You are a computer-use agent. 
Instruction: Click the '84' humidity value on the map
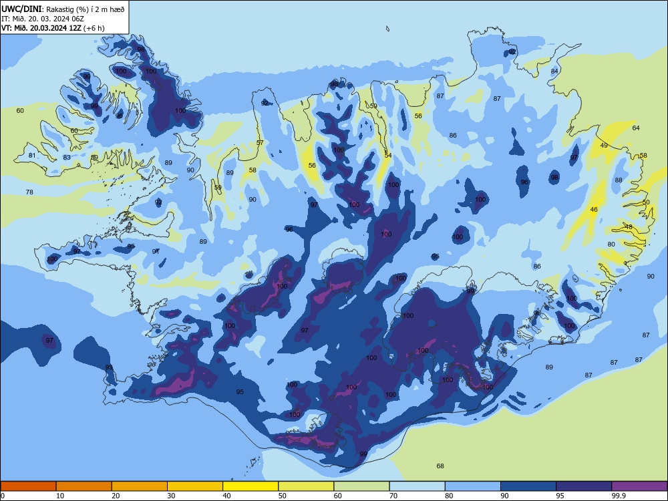(554, 71)
